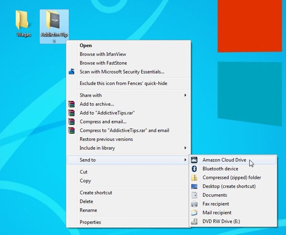Send to Desktop (create shortcut)
Screen dimensions: 286x235
coord(233,186)
